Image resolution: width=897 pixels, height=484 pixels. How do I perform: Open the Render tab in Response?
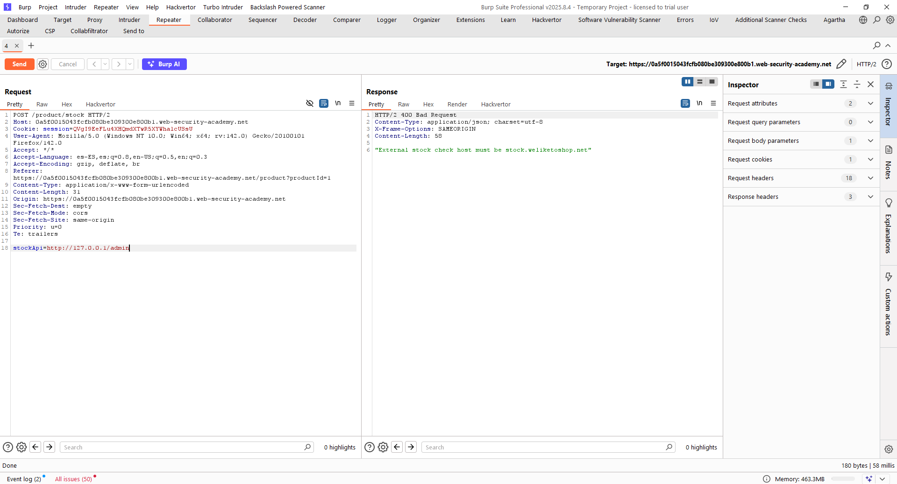point(457,104)
